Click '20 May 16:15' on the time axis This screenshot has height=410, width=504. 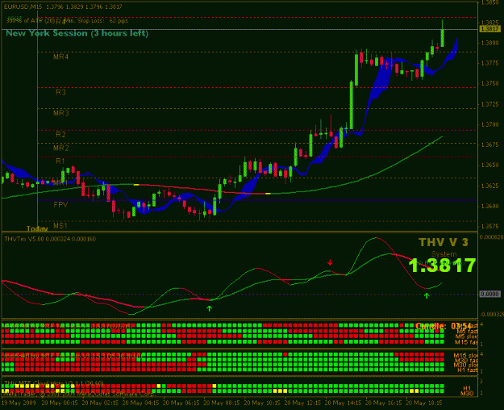[384, 403]
